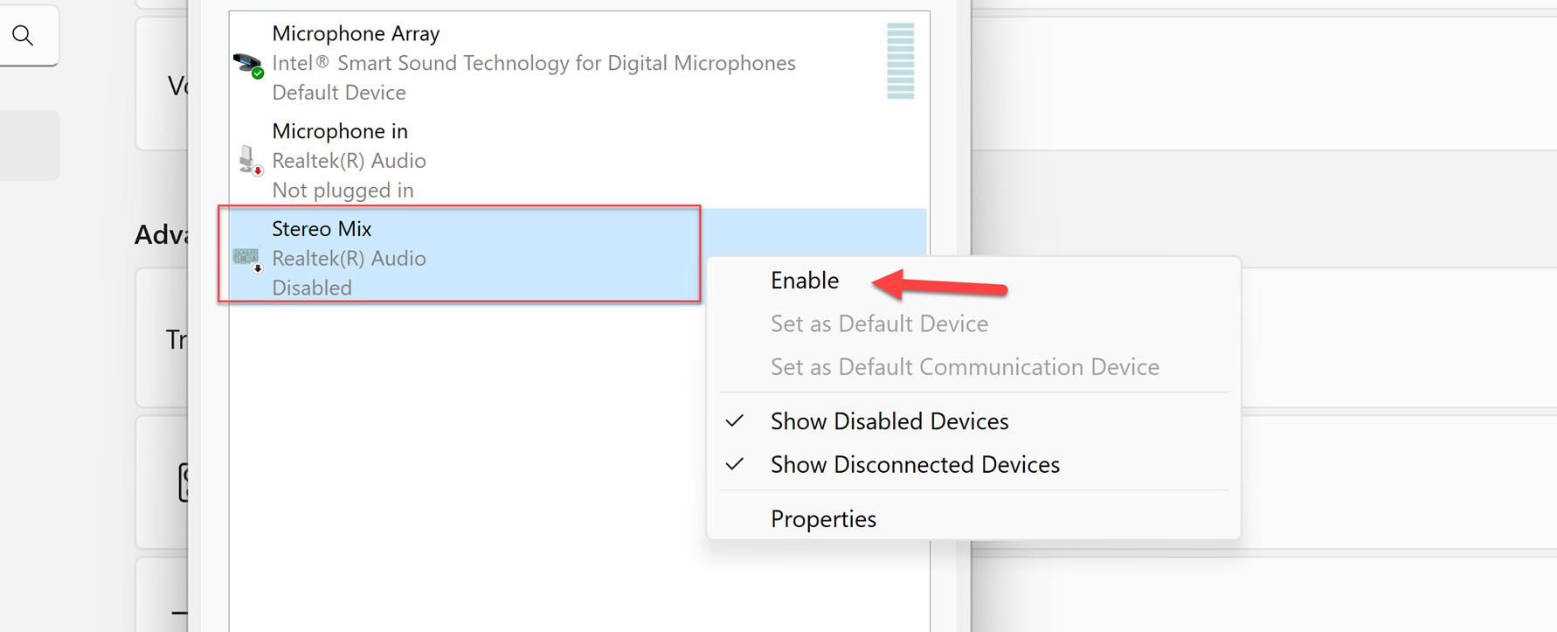Image resolution: width=1557 pixels, height=632 pixels.
Task: Click the Default Device label text
Action: [339, 92]
